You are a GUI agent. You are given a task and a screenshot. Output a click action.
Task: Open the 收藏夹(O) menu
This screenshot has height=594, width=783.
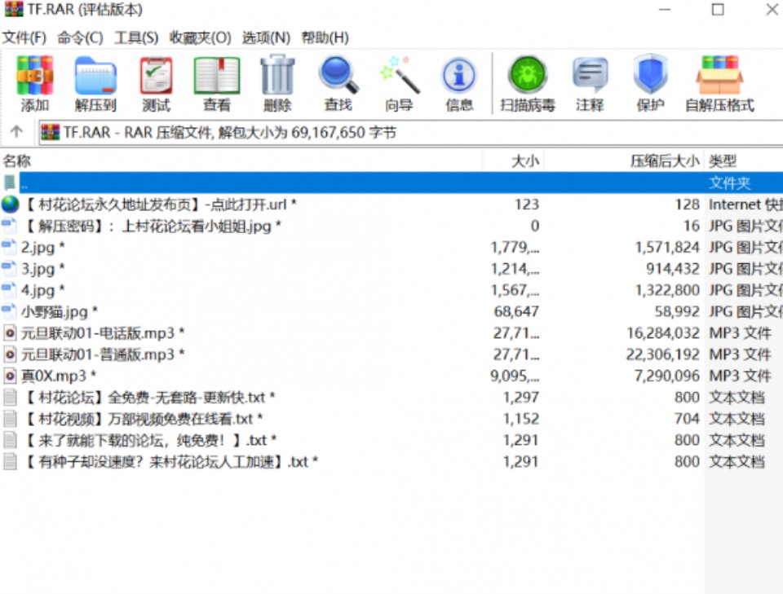(201, 37)
